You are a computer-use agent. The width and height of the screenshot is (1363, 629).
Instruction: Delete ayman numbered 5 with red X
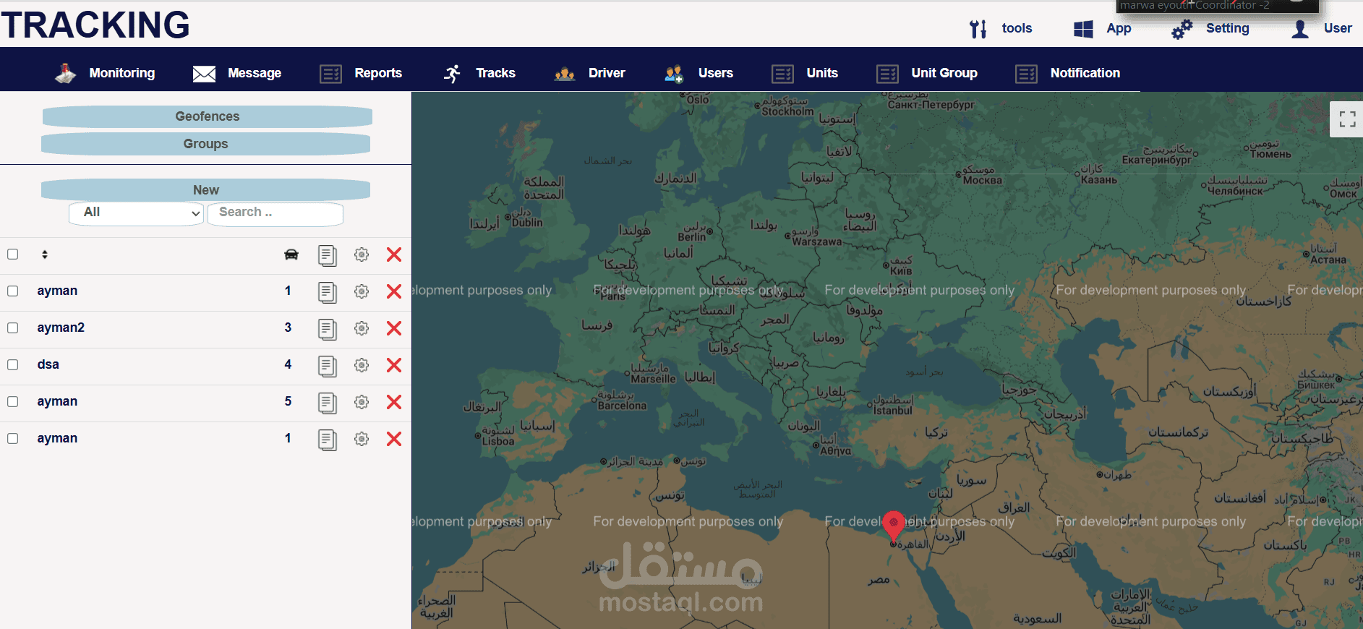pyautogui.click(x=394, y=402)
